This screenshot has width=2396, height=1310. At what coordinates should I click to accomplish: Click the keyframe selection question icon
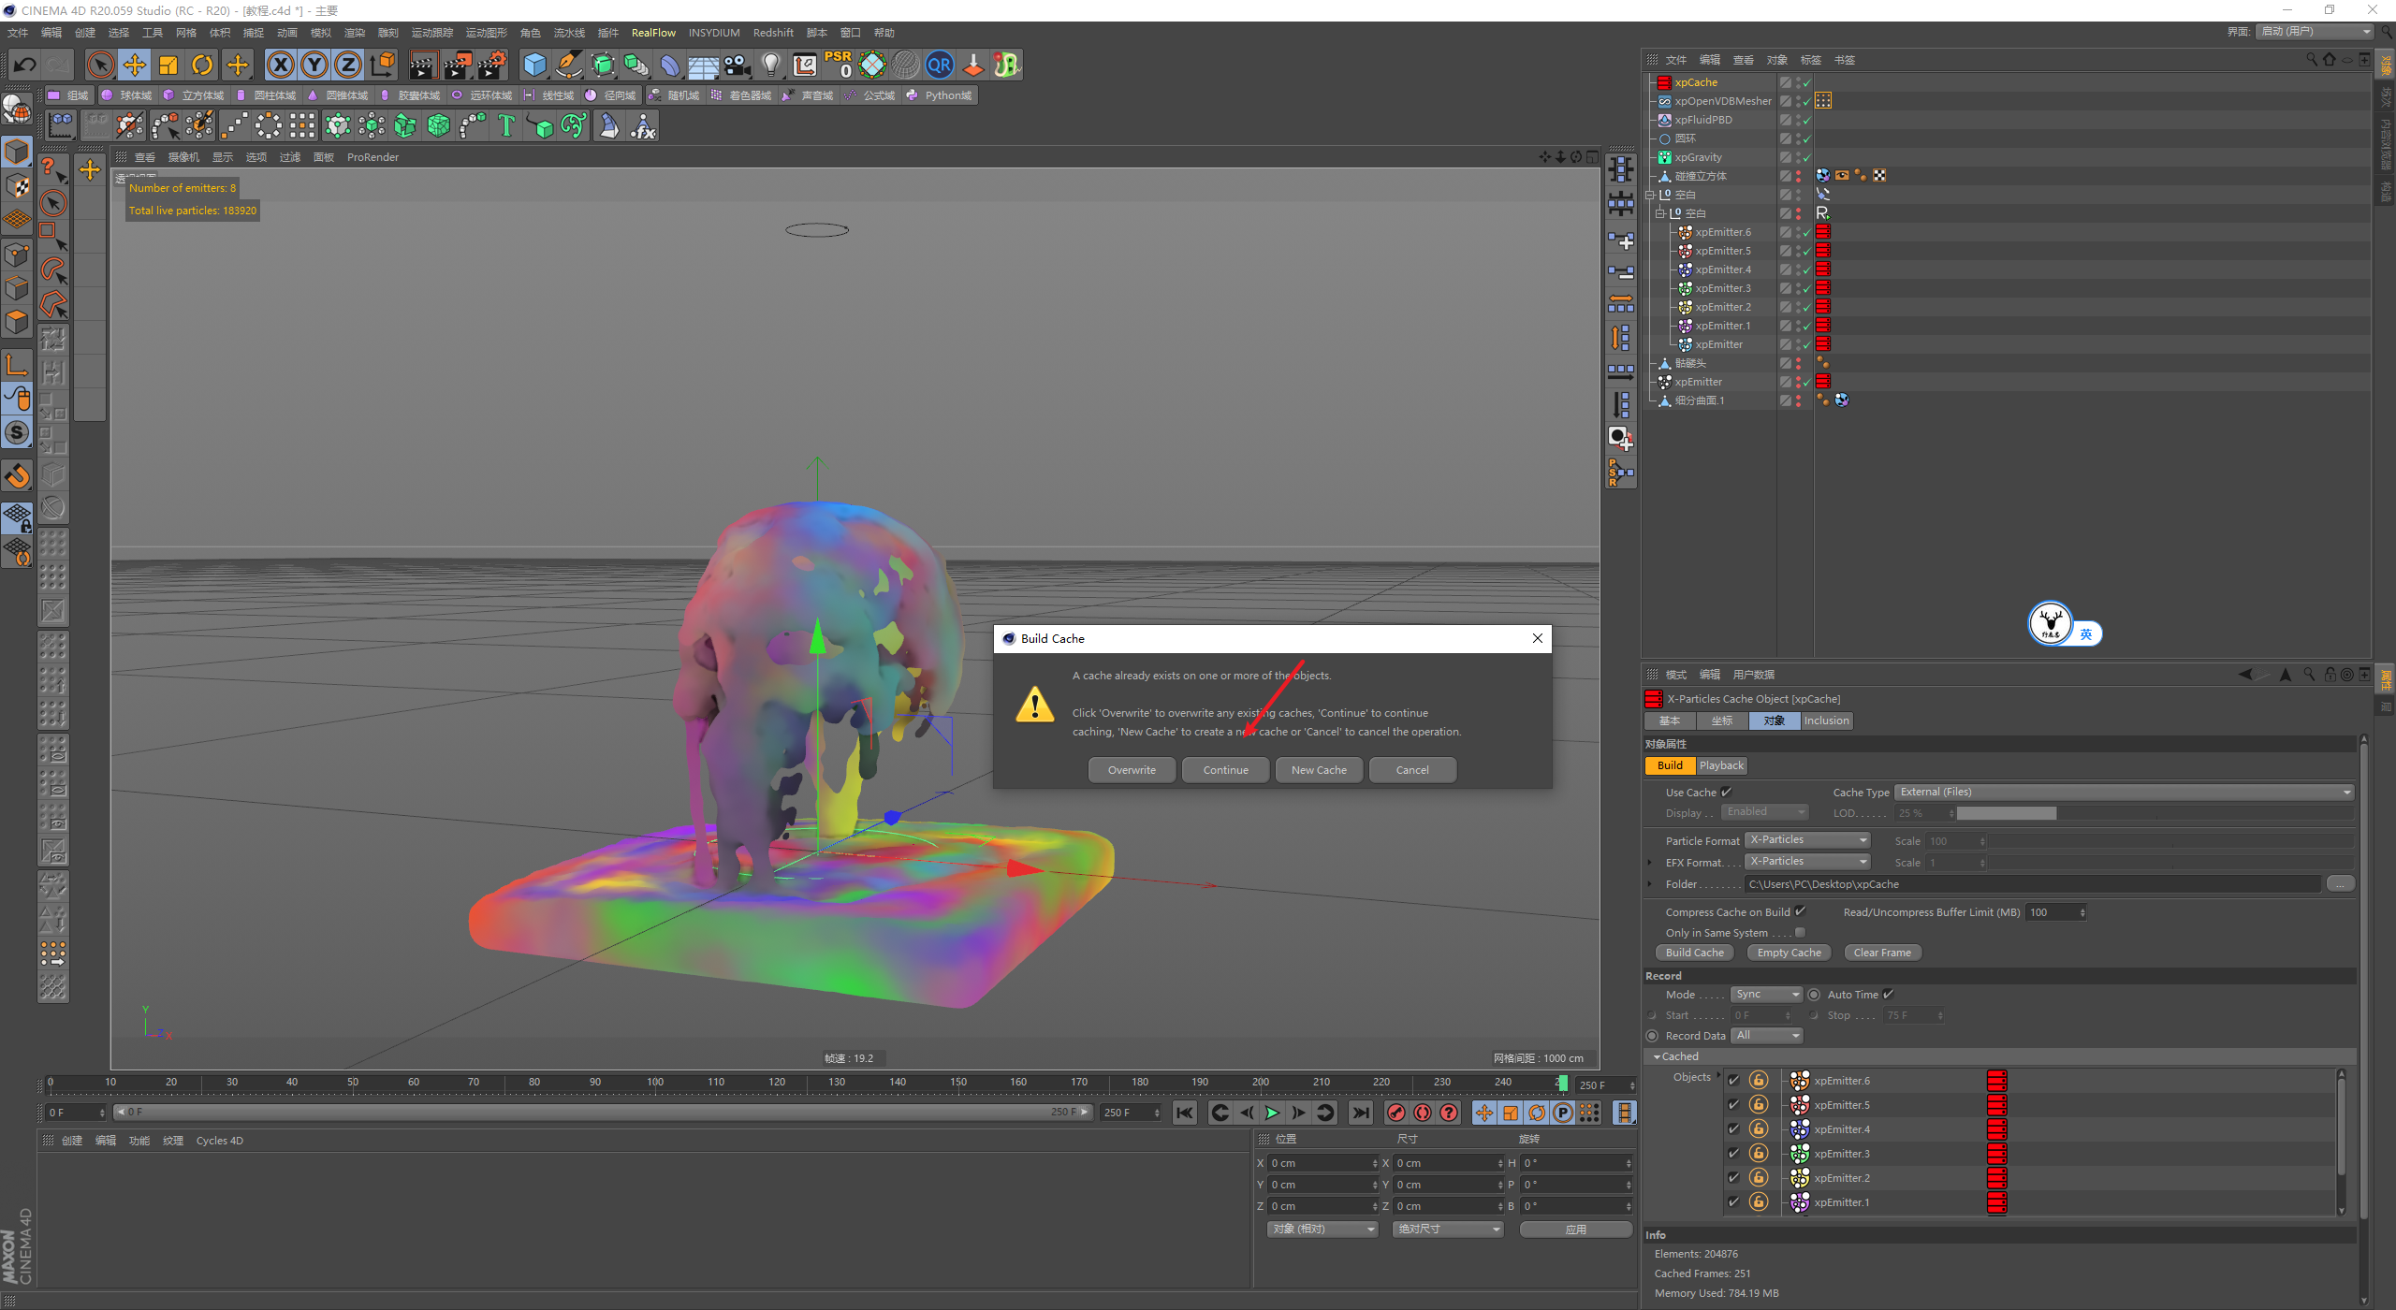pos(1449,1113)
